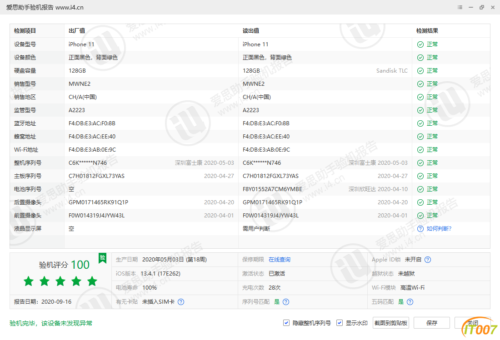Click the help icon next to 未插入SIM卡
The height and width of the screenshot is (340, 500).
pos(181,302)
